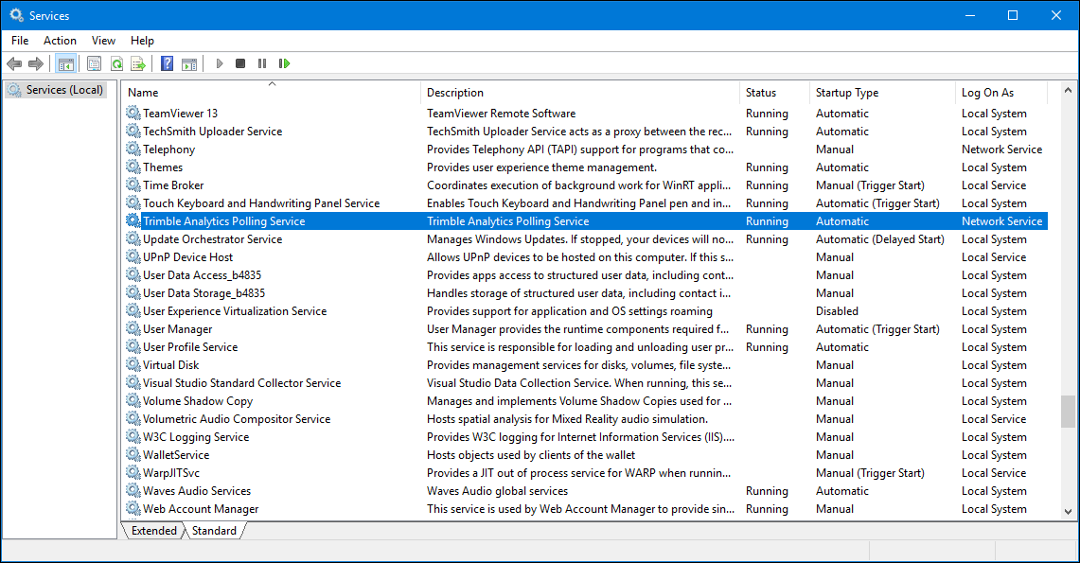Open the Help menu

point(142,41)
